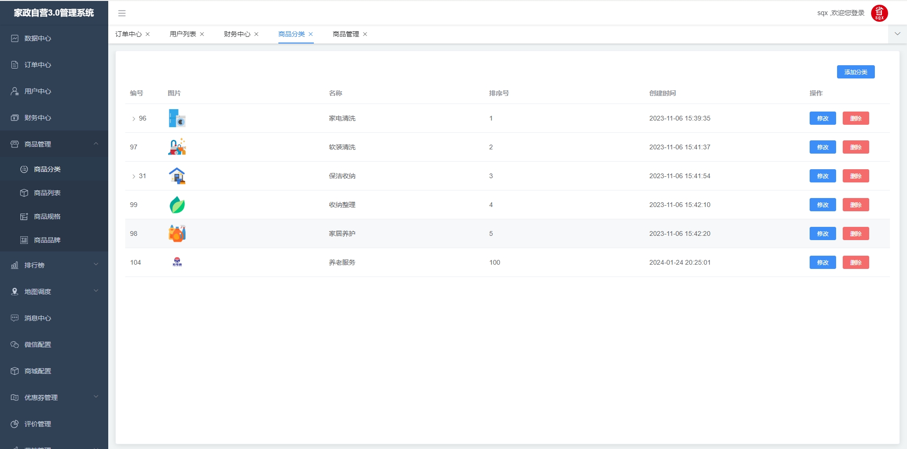The height and width of the screenshot is (449, 907).
Task: Open 数据中心 from the sidebar
Action: (x=38, y=38)
